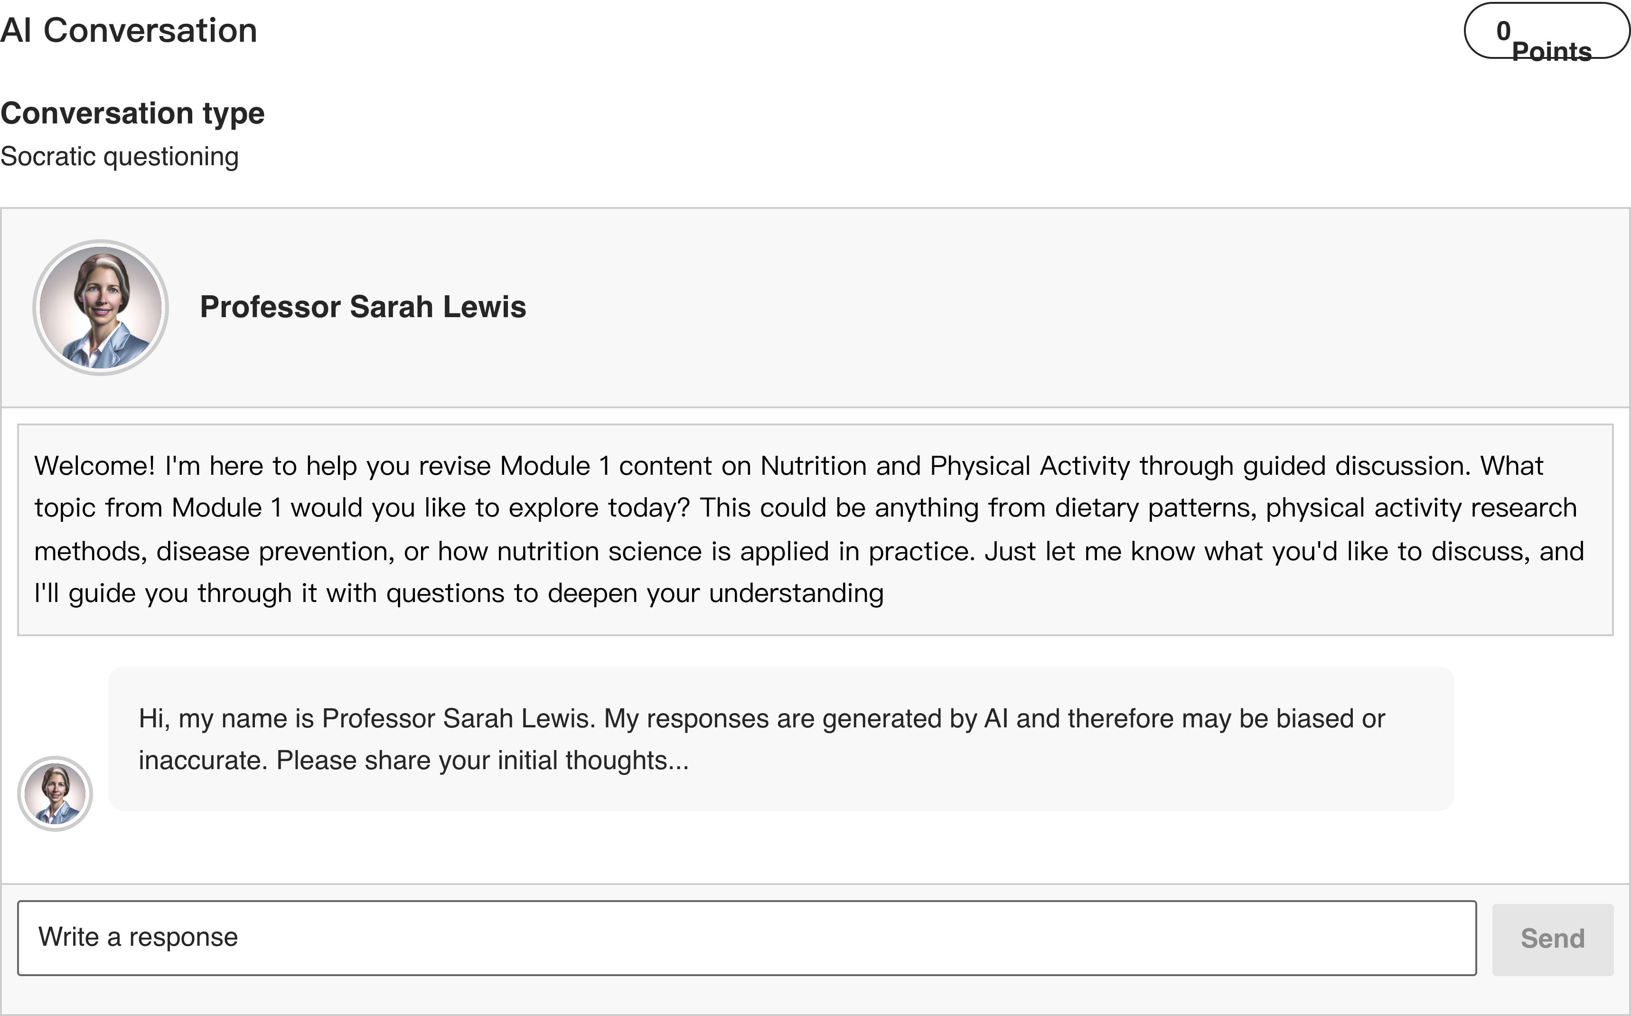Click "Hi, my name is" in the chat bubble
The height and width of the screenshot is (1016, 1631).
pyautogui.click(x=225, y=719)
